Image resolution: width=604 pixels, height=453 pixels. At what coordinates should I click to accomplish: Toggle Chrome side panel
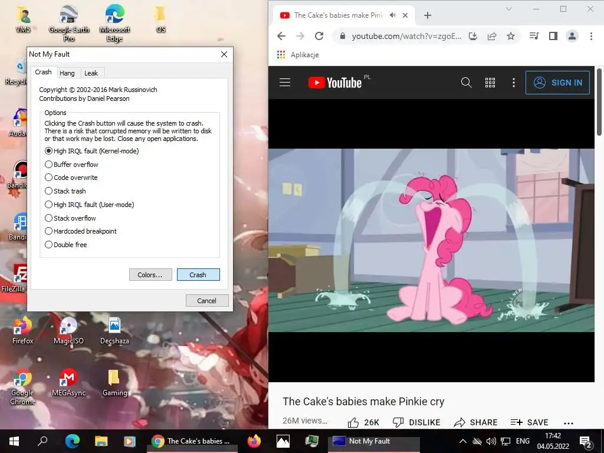pos(553,36)
